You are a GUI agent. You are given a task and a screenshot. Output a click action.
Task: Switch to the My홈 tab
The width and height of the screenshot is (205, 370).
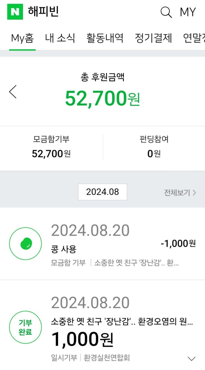tap(22, 38)
